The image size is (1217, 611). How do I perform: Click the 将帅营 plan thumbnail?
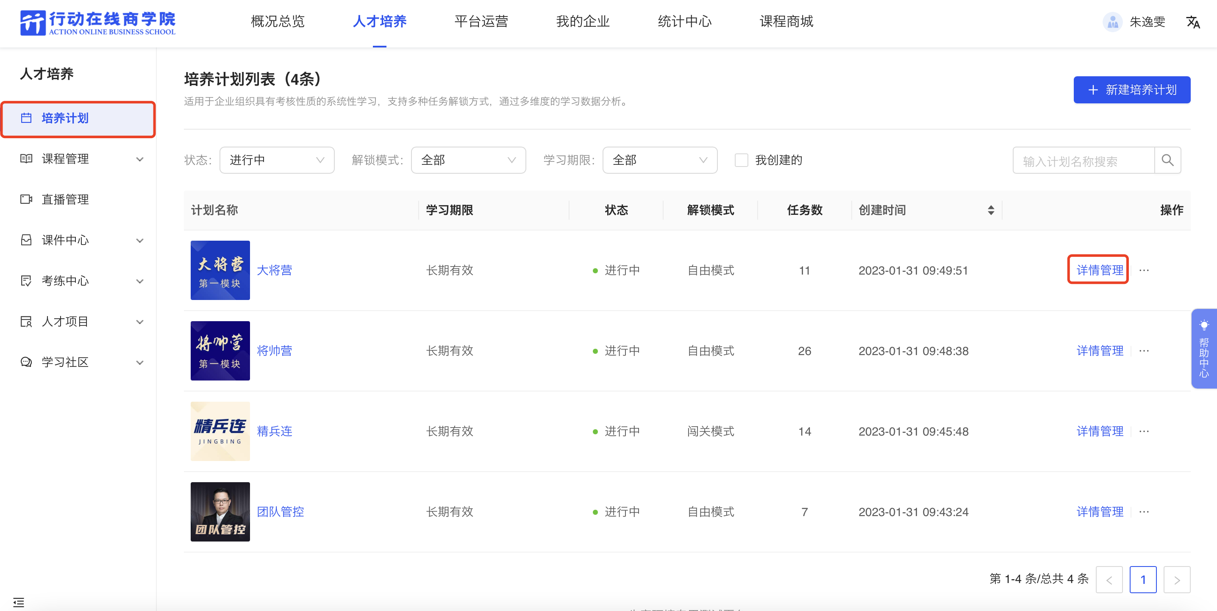coord(220,351)
